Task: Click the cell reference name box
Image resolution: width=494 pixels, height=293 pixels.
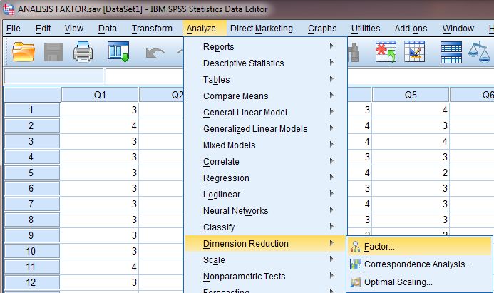Action: tap(54, 76)
